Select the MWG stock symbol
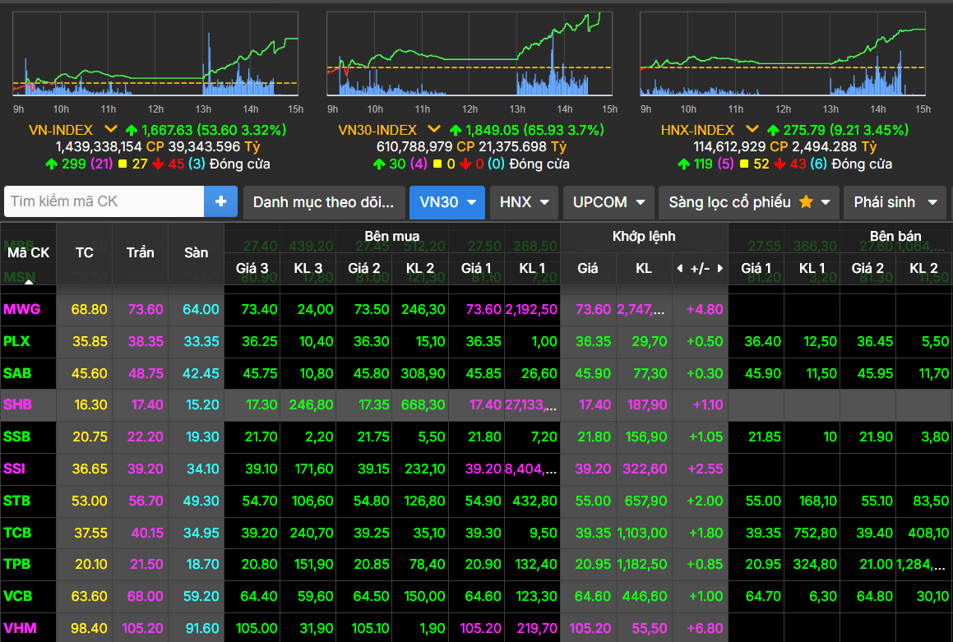Screen dimensions: 953x642 pyautogui.click(x=22, y=309)
